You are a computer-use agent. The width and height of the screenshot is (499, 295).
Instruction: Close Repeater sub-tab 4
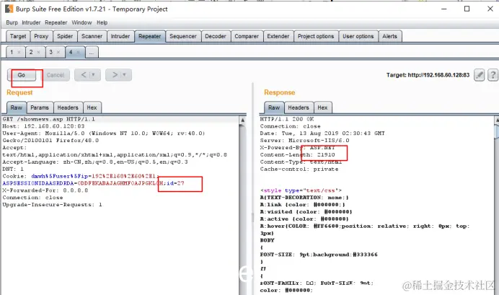click(x=78, y=52)
